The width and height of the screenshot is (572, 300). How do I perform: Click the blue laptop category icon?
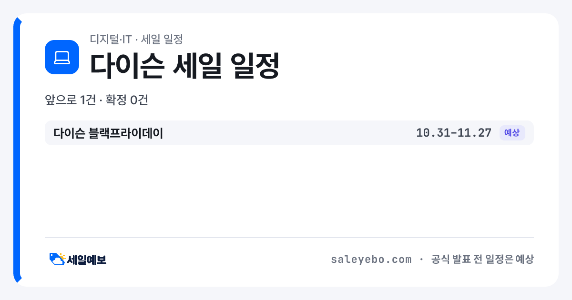61,57
